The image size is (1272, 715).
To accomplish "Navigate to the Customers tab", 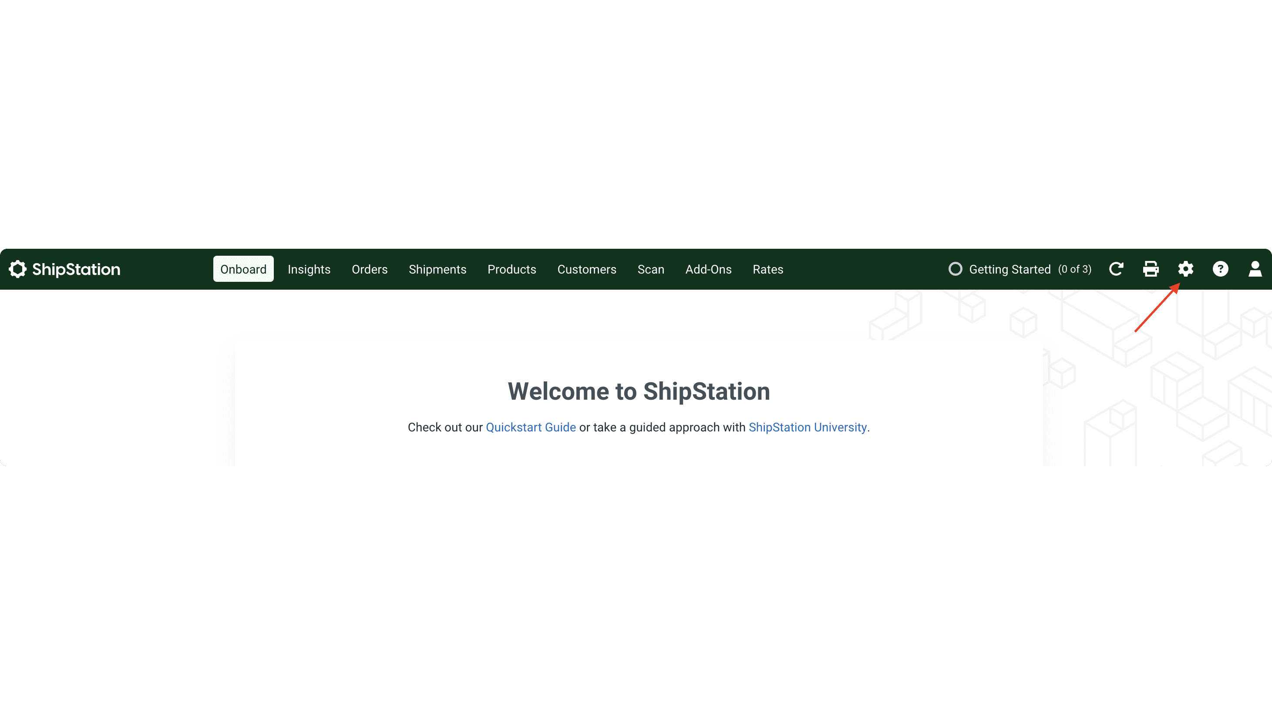I will coord(587,269).
